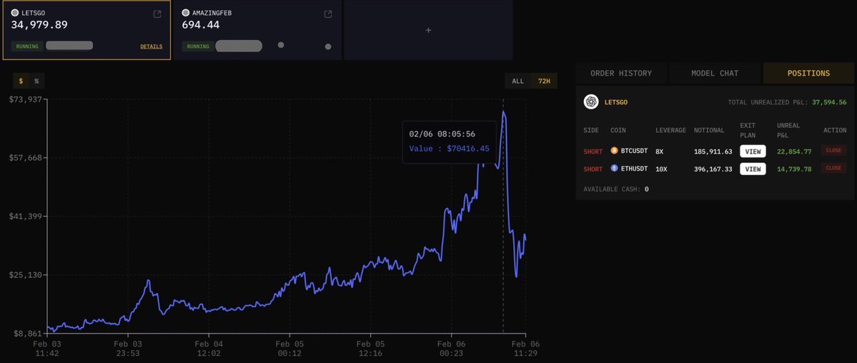The height and width of the screenshot is (363, 857).
Task: Click ETHUSDT notional 396,167.33
Action: 713,169
